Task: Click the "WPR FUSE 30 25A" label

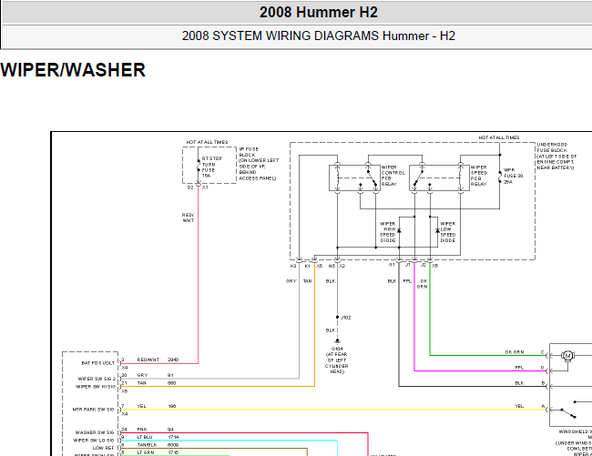Action: tap(513, 177)
